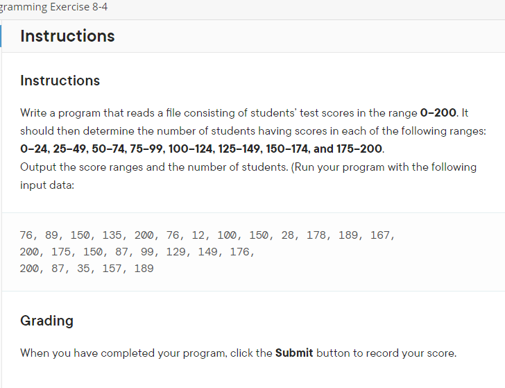The width and height of the screenshot is (505, 388).
Task: Click first input data line starting with 76
Action: (207, 235)
